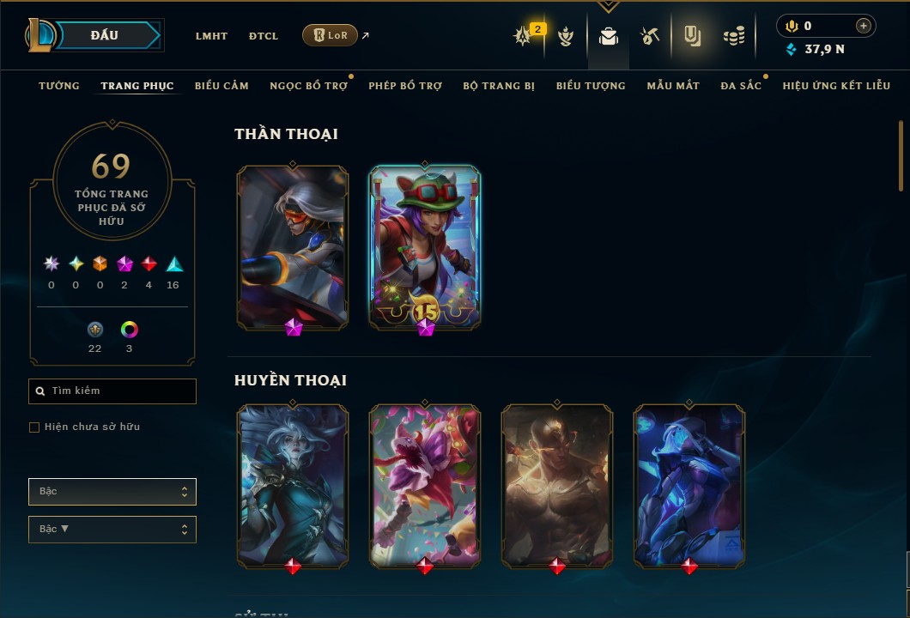Open the Profile laurel icon
The width and height of the screenshot is (910, 618).
click(x=565, y=37)
